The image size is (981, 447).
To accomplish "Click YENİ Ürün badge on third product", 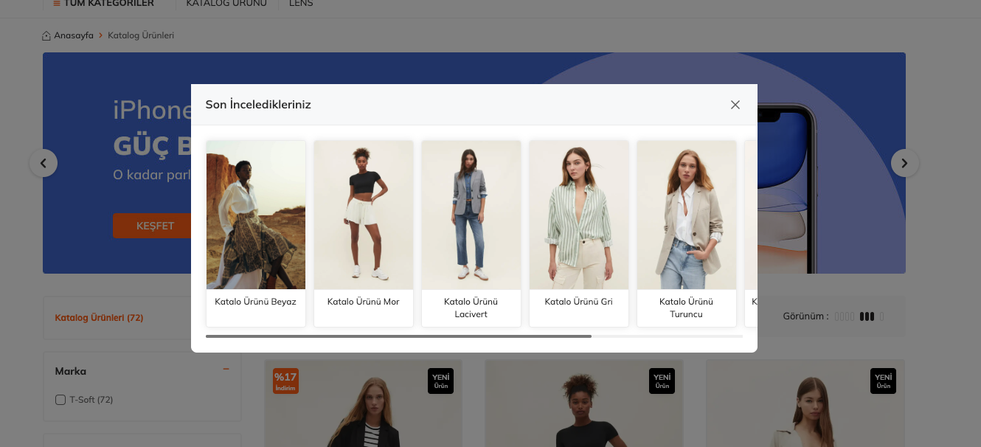I will [x=884, y=381].
